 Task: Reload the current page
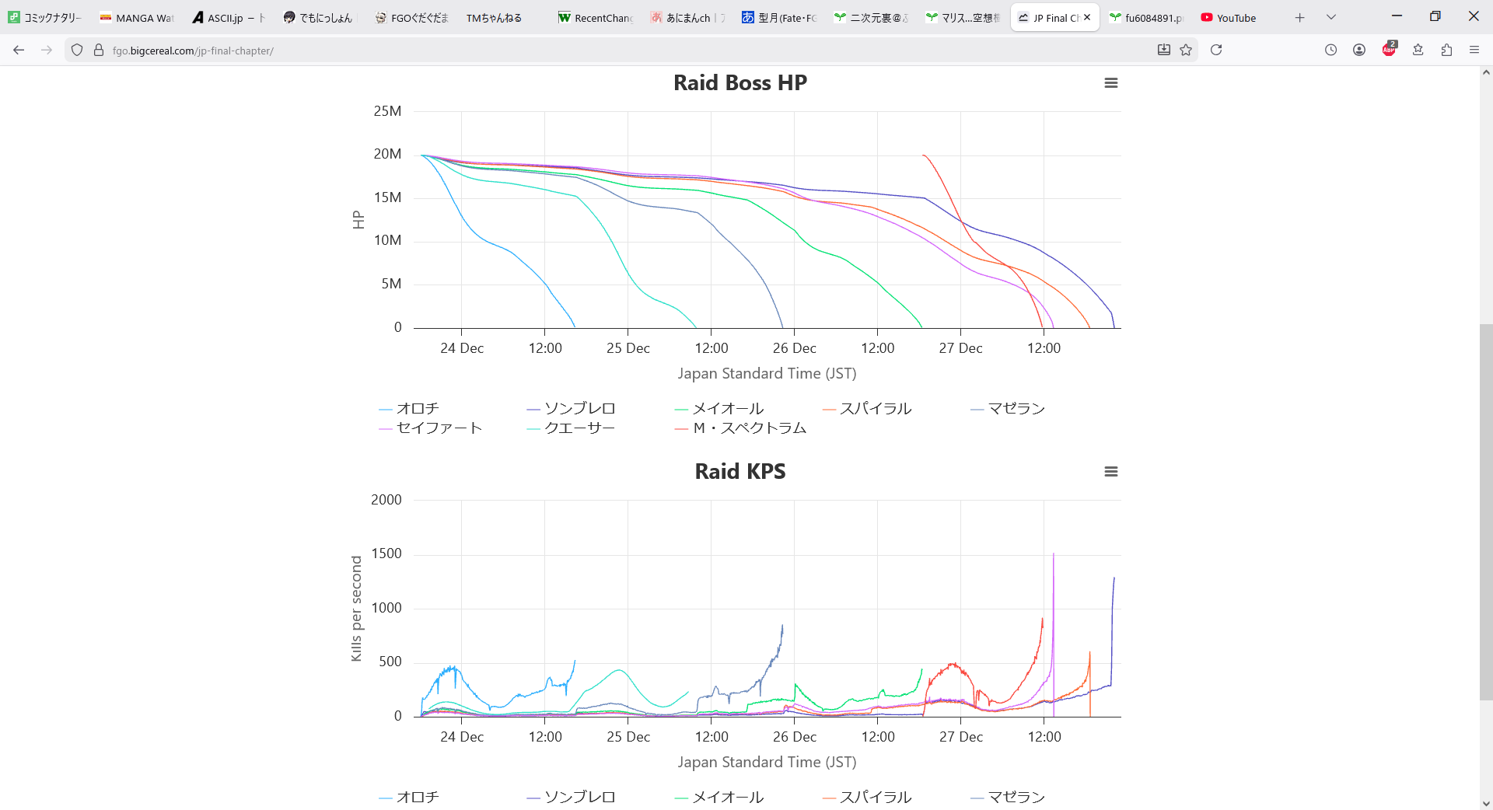tap(1216, 50)
